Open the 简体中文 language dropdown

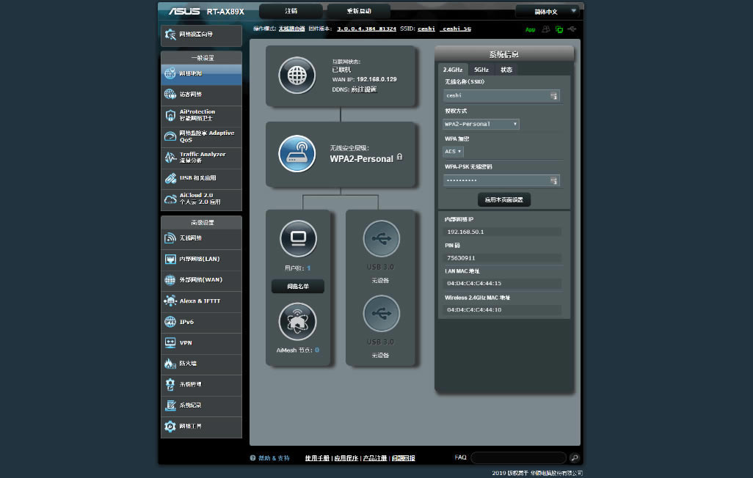(548, 11)
